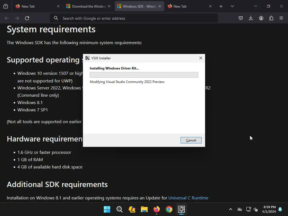Open network display tray icon

248,209
